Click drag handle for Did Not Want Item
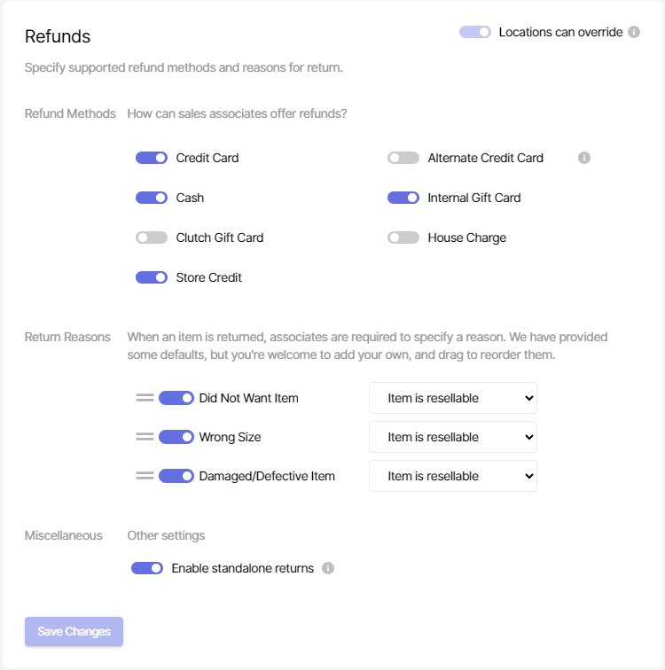The width and height of the screenshot is (665, 670). tap(145, 398)
